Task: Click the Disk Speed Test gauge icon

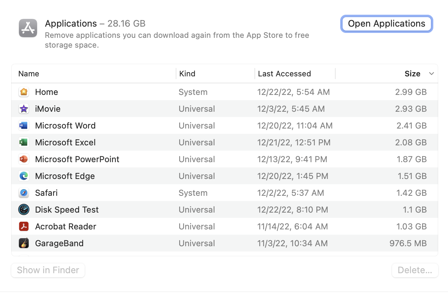Action: tap(24, 210)
